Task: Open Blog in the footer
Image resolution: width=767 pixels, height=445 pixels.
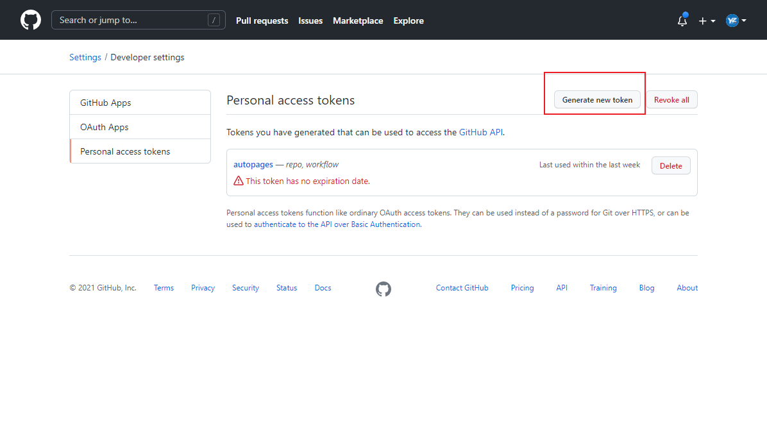Action: [x=646, y=288]
